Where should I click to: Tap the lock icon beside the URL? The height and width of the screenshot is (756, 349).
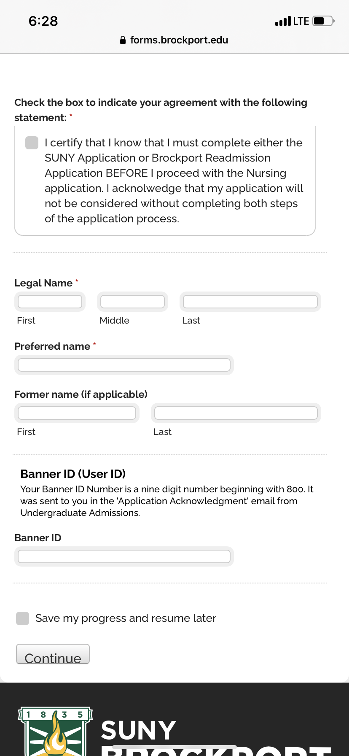pyautogui.click(x=123, y=40)
